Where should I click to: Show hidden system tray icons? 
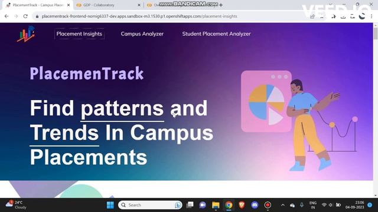click(x=283, y=205)
